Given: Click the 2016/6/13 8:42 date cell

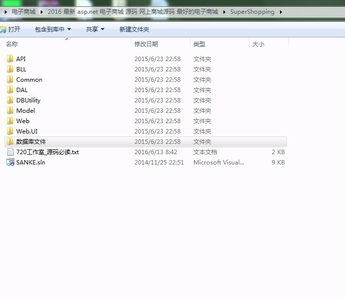Looking at the screenshot, I should pyautogui.click(x=156, y=152).
